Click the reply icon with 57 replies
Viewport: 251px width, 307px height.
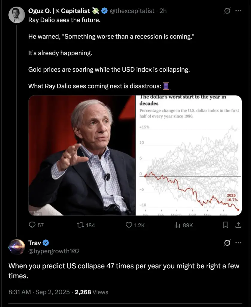pos(32,225)
